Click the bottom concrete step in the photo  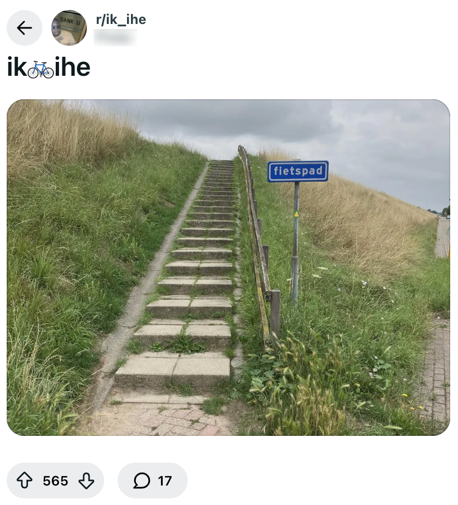tap(173, 370)
